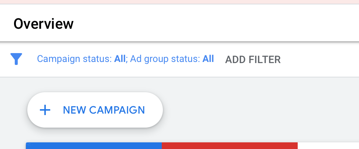359x149 pixels.
Task: Click the blue funnel filter icon
Action: click(16, 59)
